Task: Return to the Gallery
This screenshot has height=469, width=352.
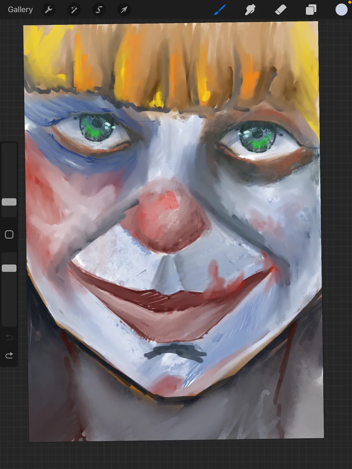Action: point(21,10)
